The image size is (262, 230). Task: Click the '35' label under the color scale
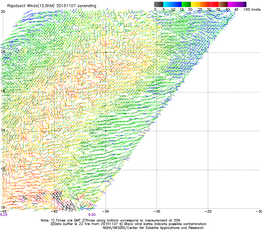[x=218, y=9]
